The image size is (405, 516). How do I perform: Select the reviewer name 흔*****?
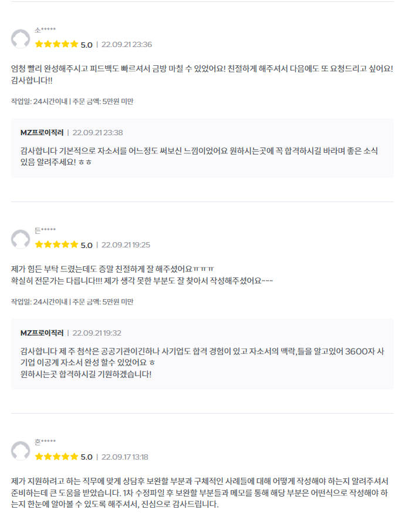click(45, 443)
